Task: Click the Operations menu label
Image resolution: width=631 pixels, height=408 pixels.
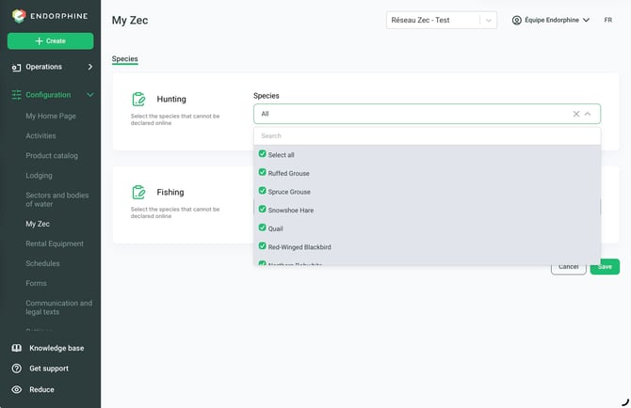Action: click(44, 67)
